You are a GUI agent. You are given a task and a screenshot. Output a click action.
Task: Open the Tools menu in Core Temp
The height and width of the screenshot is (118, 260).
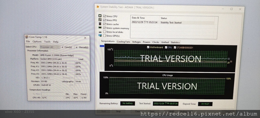[x=47, y=42]
